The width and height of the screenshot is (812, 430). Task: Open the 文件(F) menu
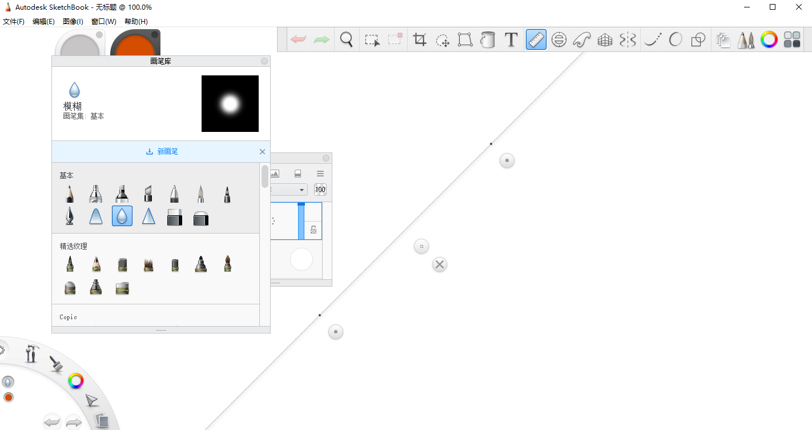[x=14, y=22]
